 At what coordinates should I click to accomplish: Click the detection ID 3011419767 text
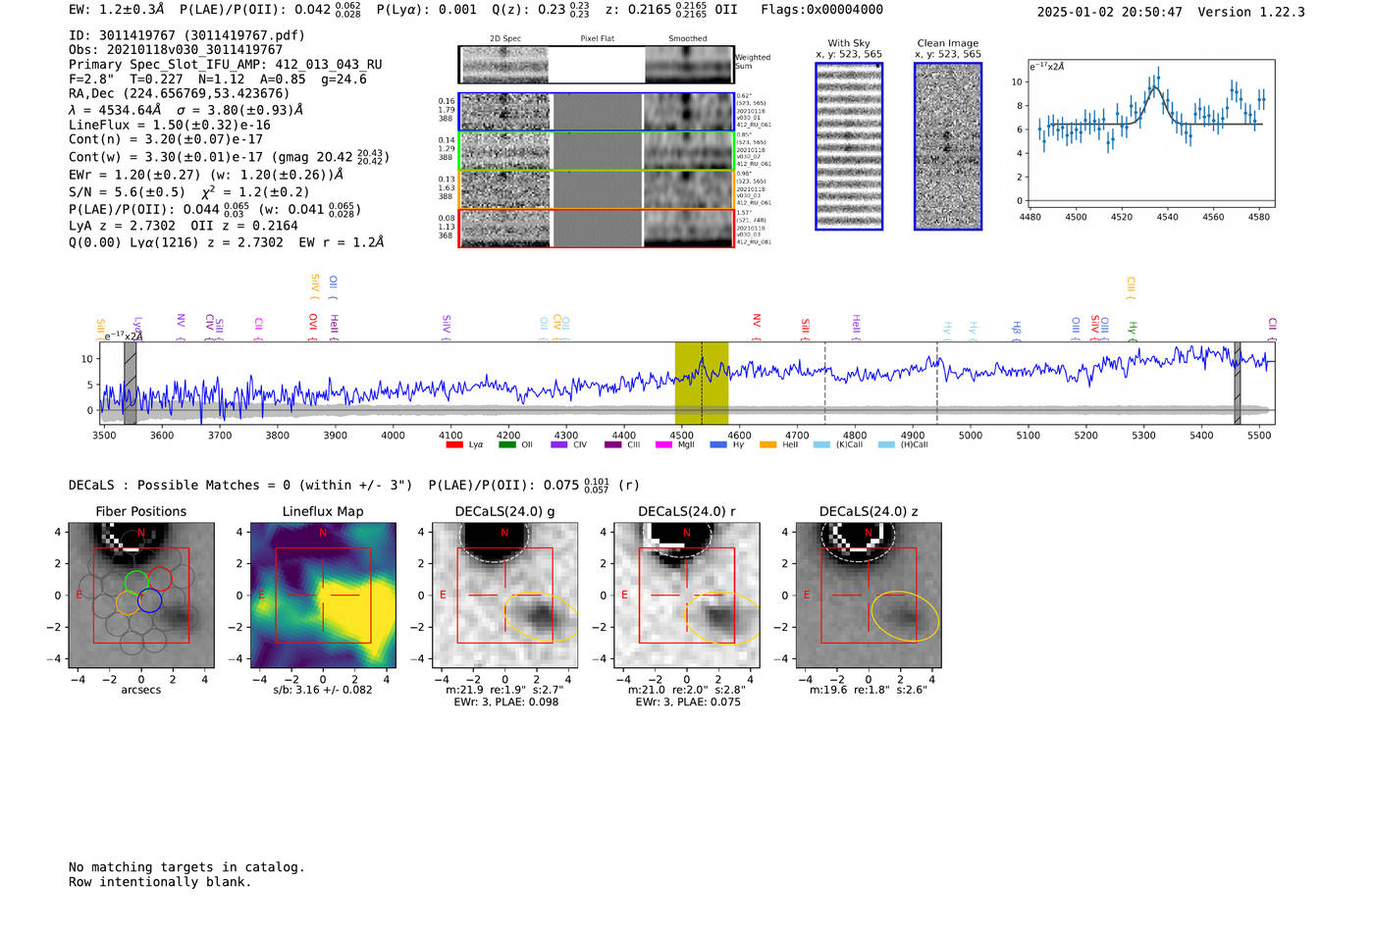(186, 35)
